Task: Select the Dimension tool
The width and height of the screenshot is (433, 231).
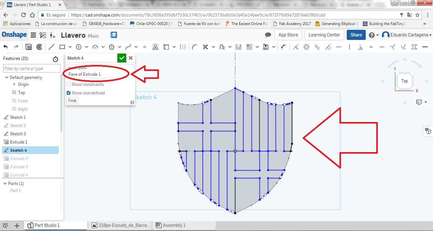Action: point(284,47)
